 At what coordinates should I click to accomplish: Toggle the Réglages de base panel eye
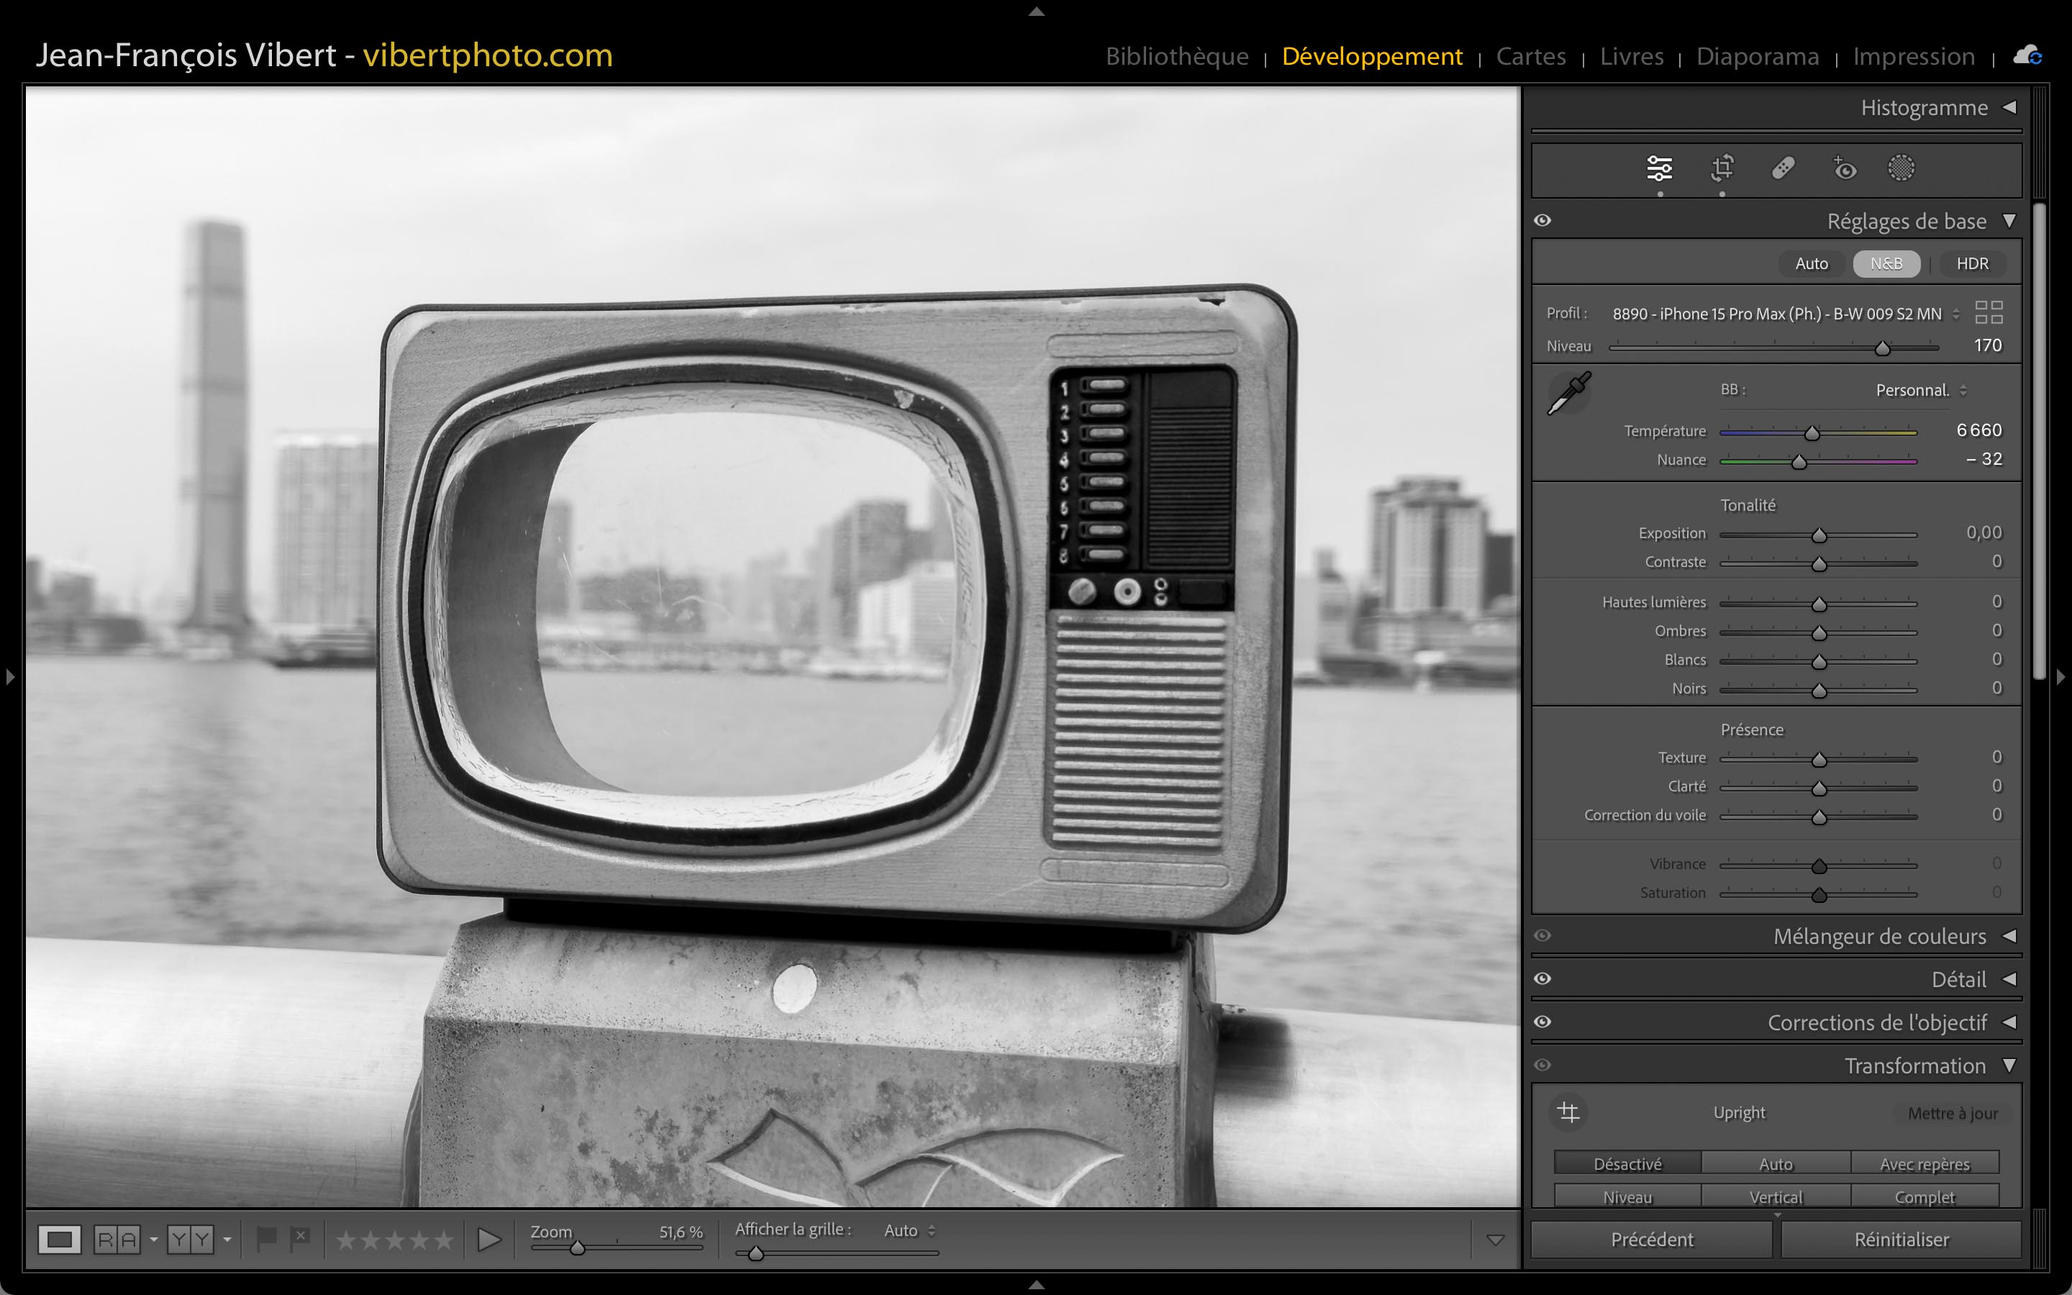[1543, 221]
